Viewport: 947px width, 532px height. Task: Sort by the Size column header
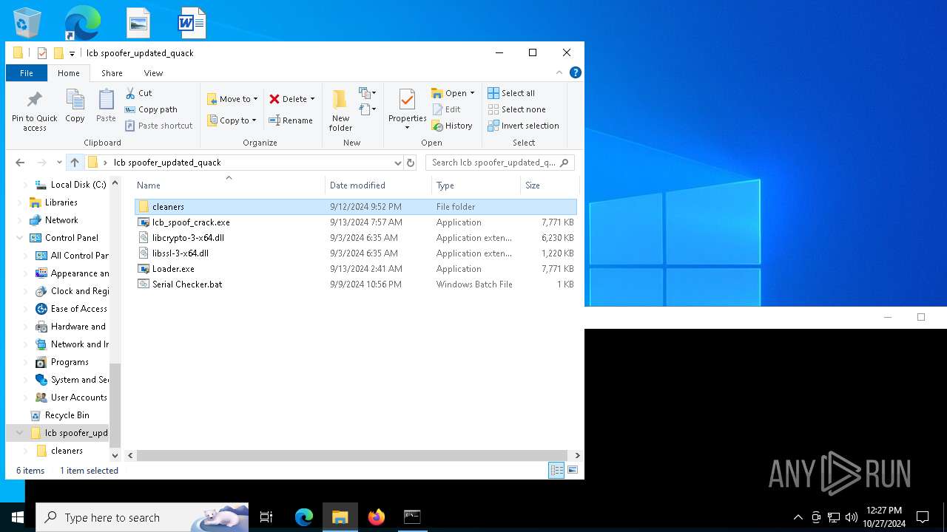(550, 185)
